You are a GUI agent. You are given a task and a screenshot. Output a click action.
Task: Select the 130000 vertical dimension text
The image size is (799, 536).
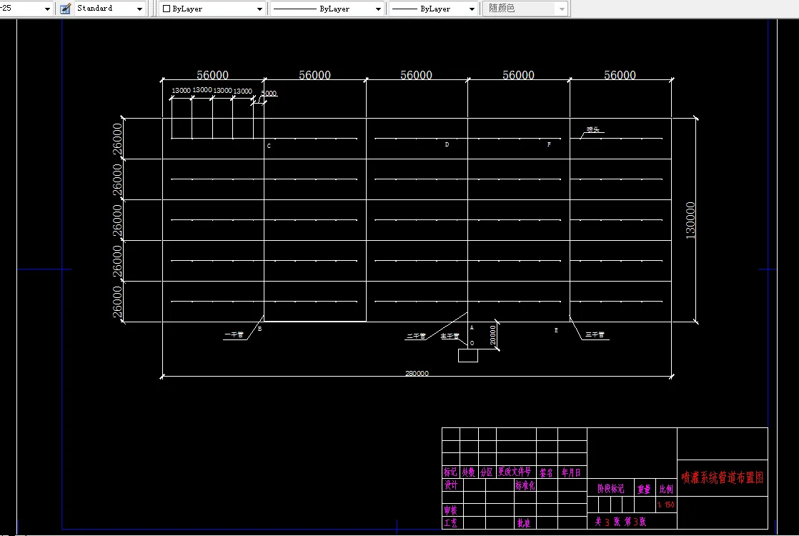coord(690,221)
